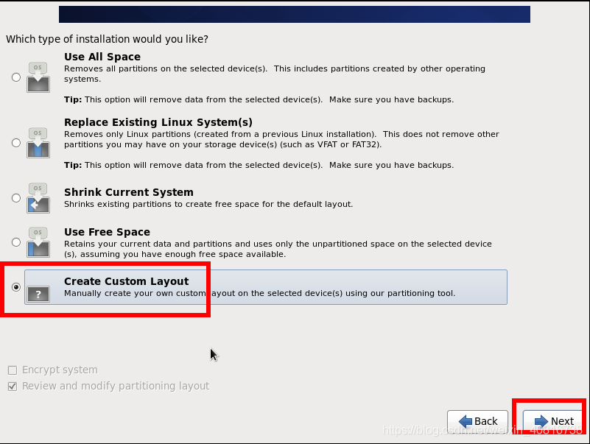The width and height of the screenshot is (590, 444).
Task: Click the Tip text under Replace Existing Linux System(s)
Action: tap(259, 165)
